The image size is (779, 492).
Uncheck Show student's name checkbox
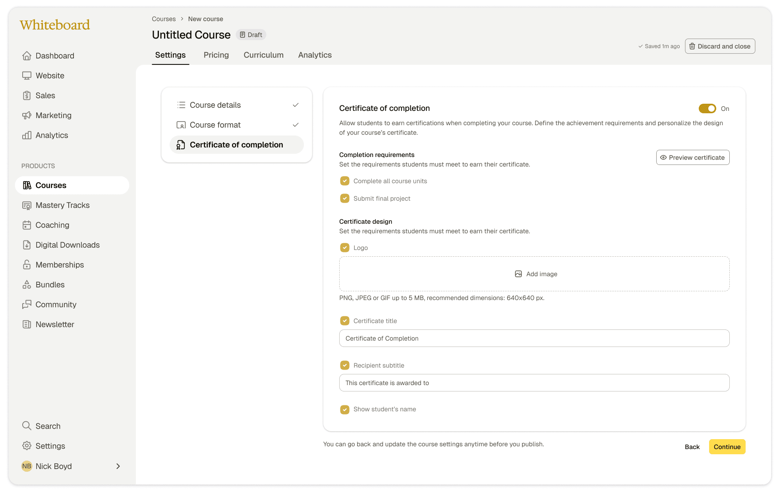click(x=345, y=409)
